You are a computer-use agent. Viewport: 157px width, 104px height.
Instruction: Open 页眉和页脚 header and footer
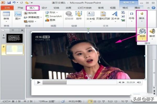[103, 16]
